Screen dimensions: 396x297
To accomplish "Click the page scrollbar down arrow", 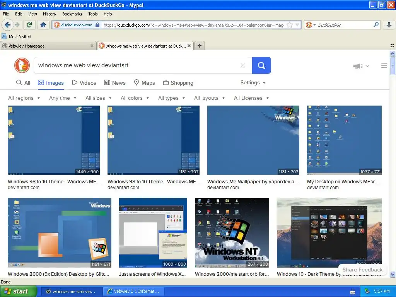I will (x=393, y=274).
